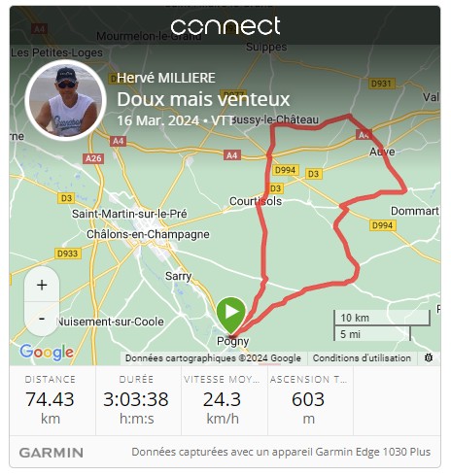This screenshot has height=475, width=451.
Task: Click the Ascension 603 m stat
Action: click(x=308, y=401)
